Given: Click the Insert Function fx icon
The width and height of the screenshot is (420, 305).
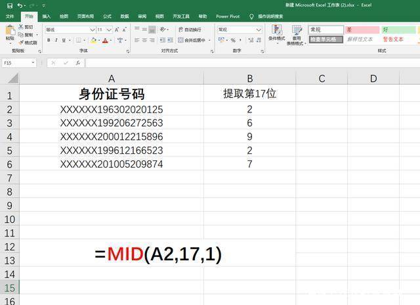Looking at the screenshot, I should [x=78, y=63].
